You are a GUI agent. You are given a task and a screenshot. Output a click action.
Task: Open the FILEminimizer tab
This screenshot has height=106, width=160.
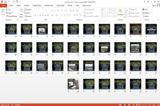87,6
